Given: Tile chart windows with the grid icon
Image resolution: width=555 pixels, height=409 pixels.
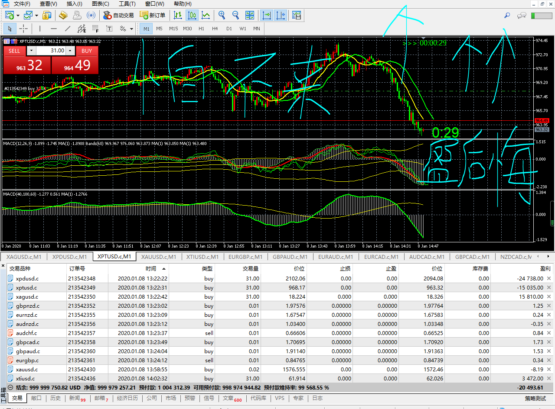Looking at the screenshot, I should tap(250, 16).
